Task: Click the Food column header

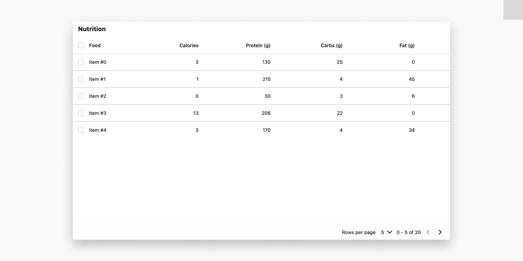Action: [x=95, y=45]
